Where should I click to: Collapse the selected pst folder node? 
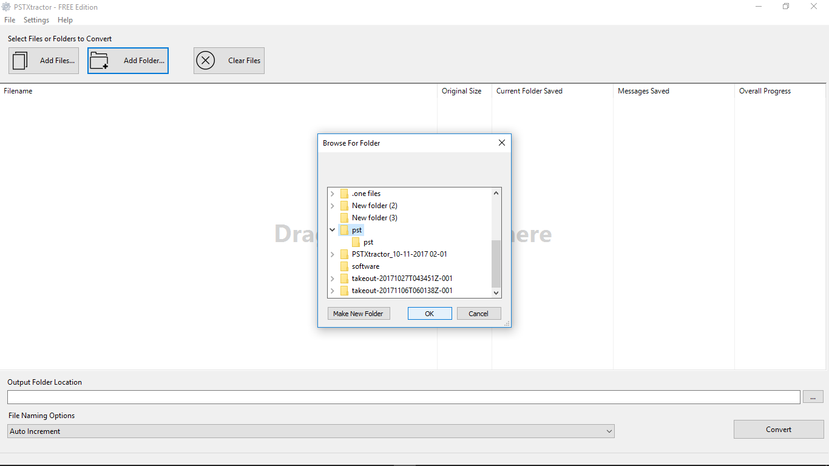[332, 230]
